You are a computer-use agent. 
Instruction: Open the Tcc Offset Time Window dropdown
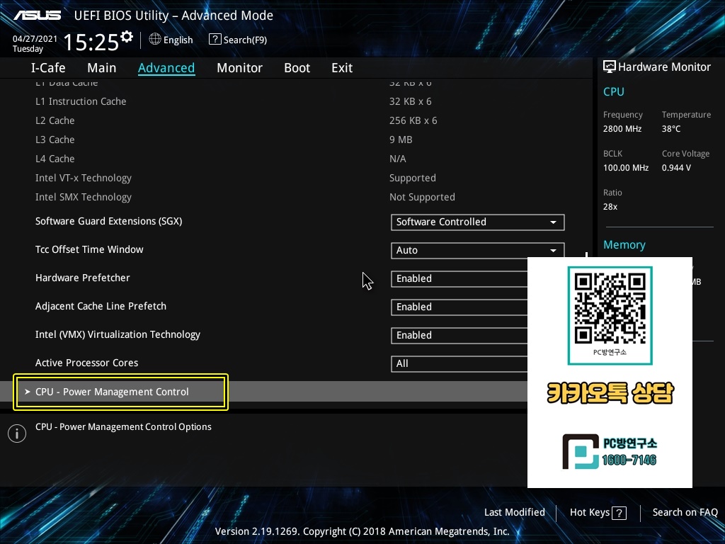tap(478, 250)
